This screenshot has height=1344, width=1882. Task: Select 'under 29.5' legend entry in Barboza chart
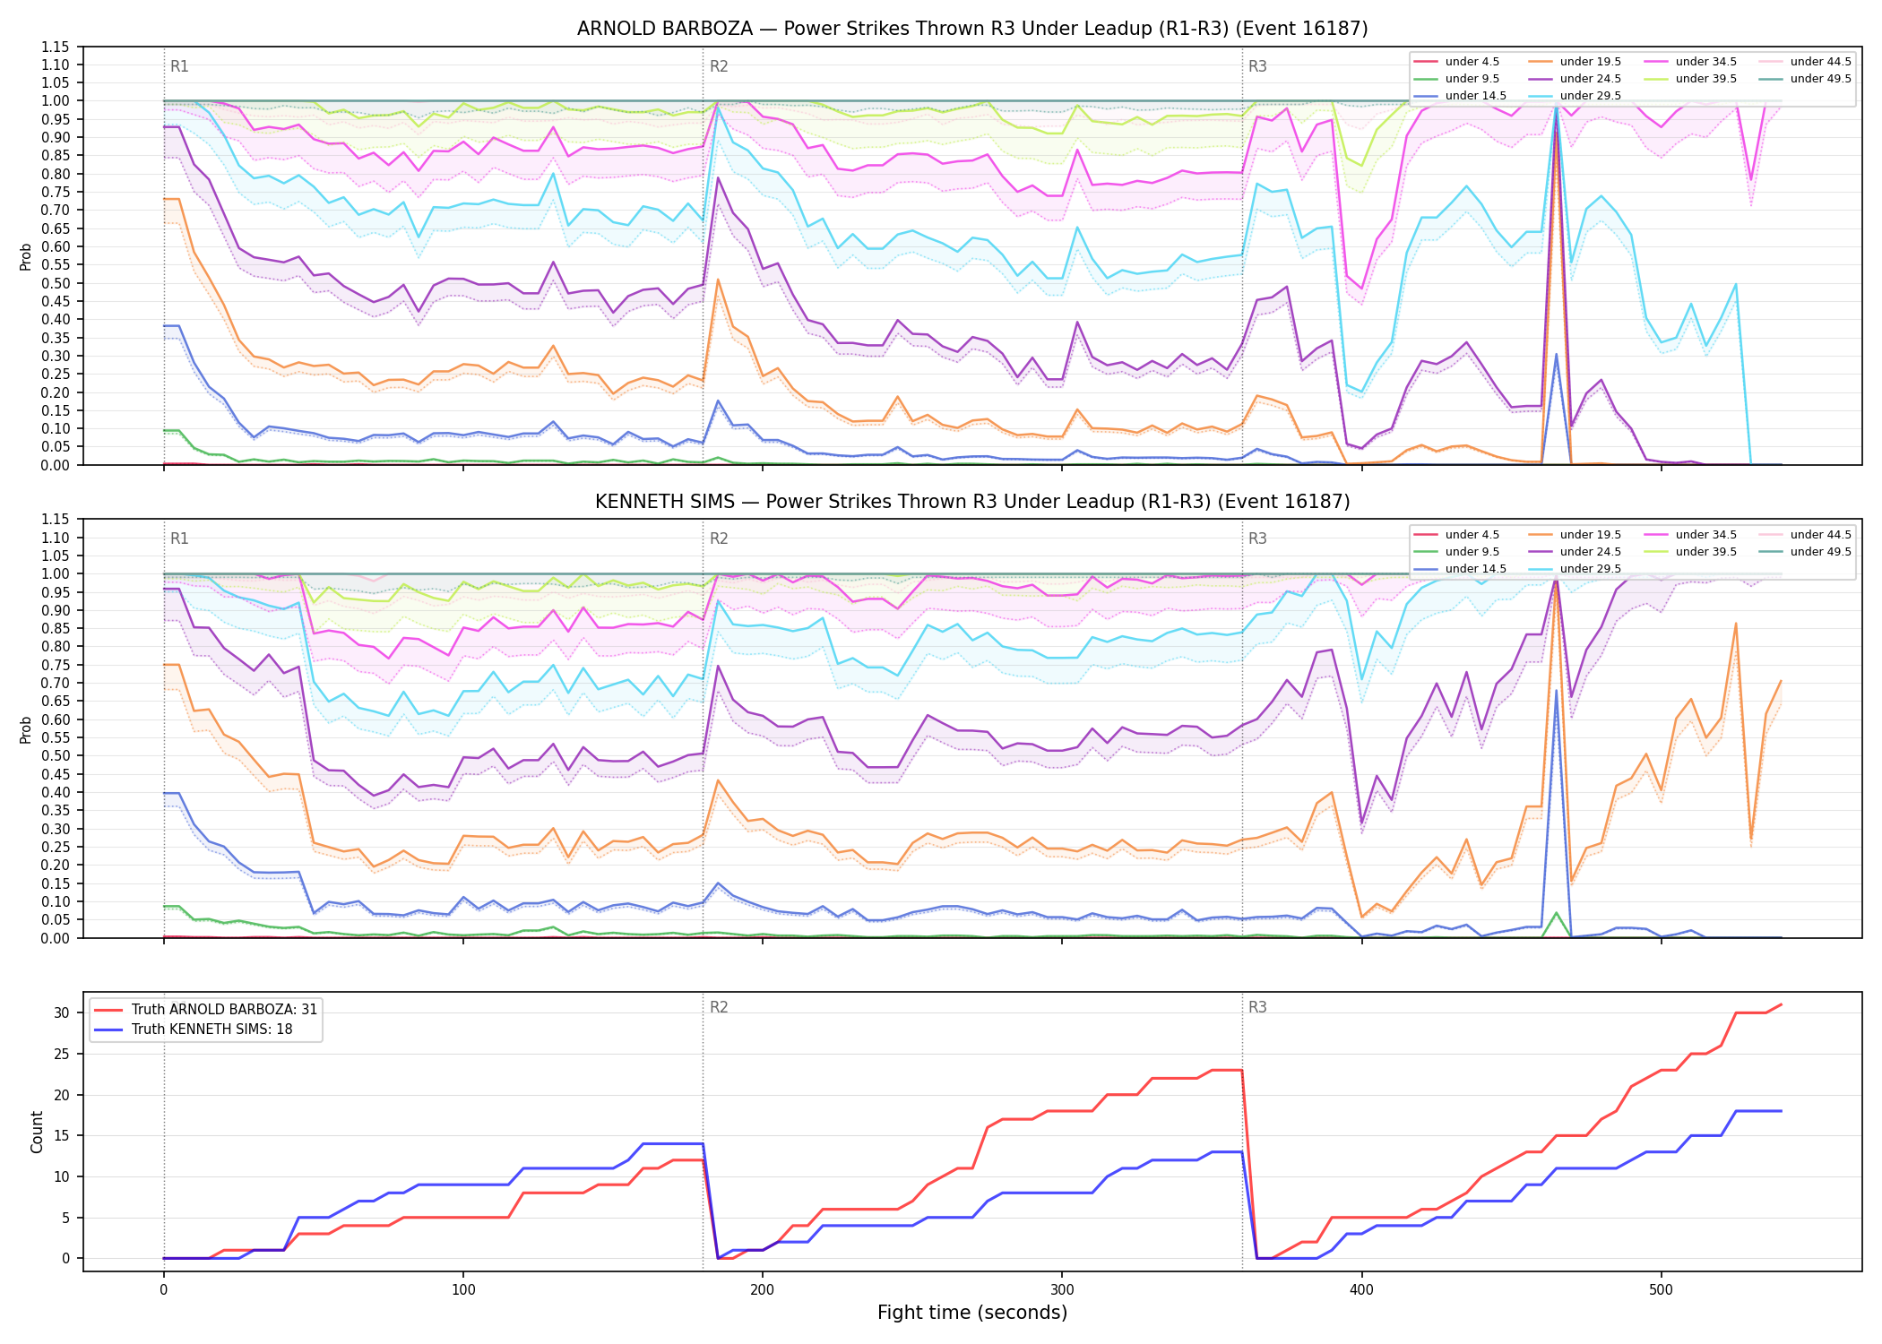[x=1575, y=96]
